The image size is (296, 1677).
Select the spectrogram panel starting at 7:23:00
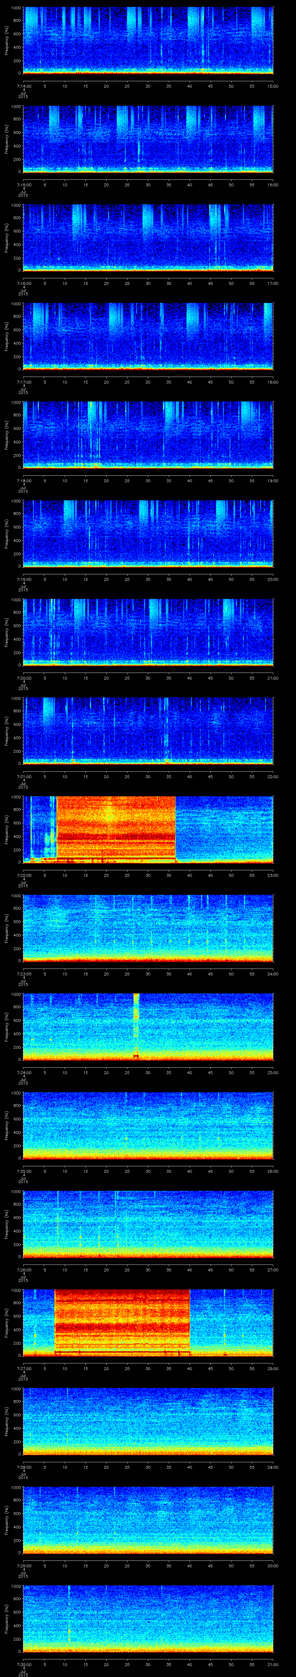tap(148, 928)
